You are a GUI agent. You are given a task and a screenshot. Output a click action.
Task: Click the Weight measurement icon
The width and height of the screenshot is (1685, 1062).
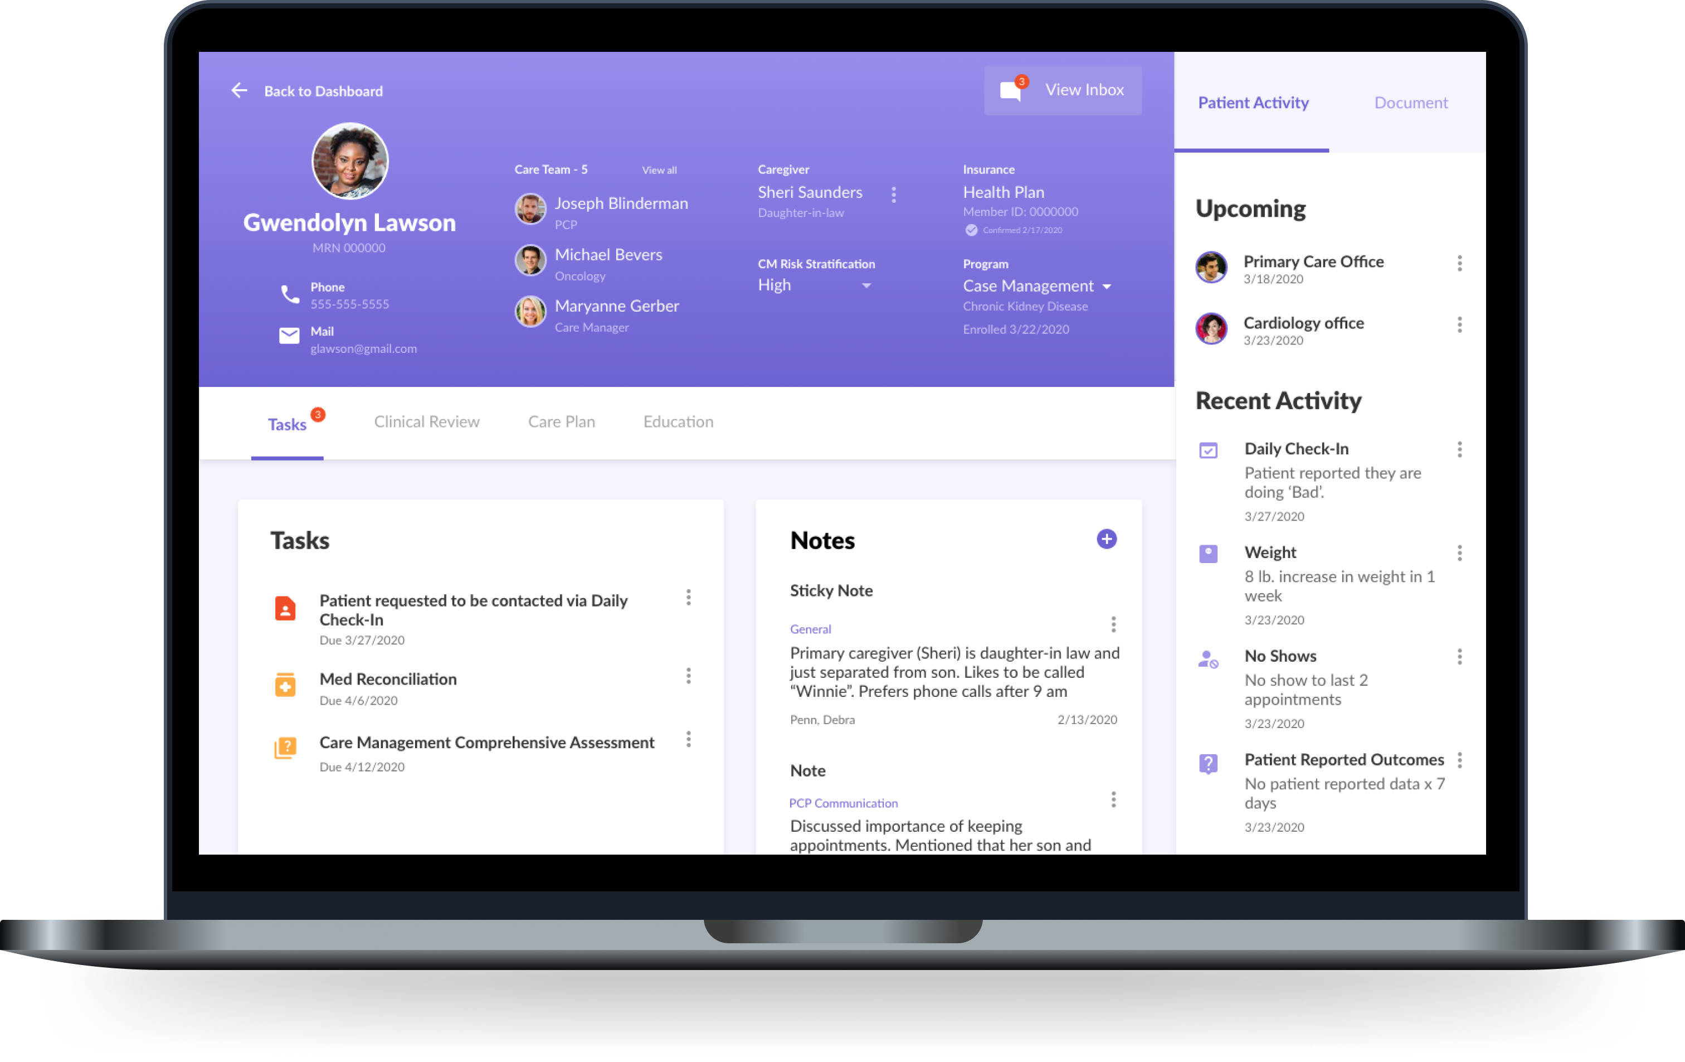point(1212,553)
